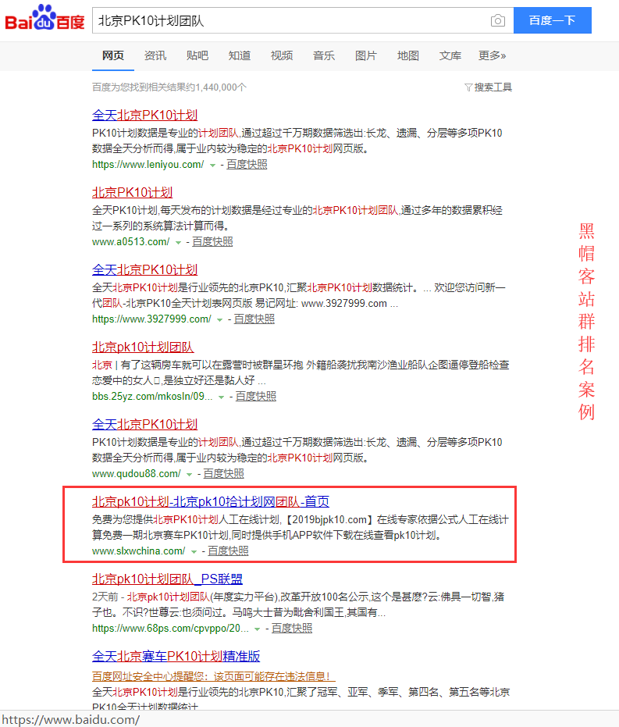Open 北京pk10计划-北京pk10拾计划网团队-首页 result
Screen dimensions: 619x727
click(211, 502)
